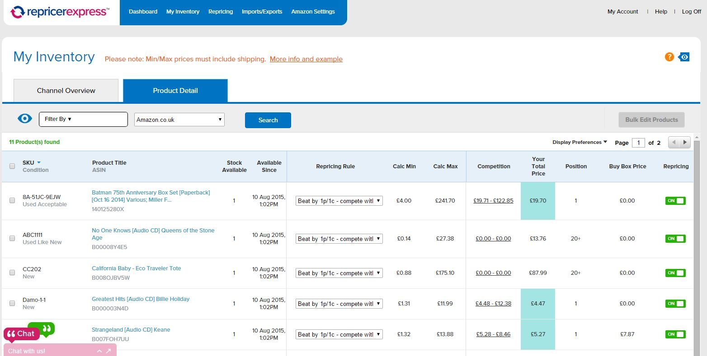
Task: Open the Chat speech bubble widget
Action: click(x=21, y=333)
